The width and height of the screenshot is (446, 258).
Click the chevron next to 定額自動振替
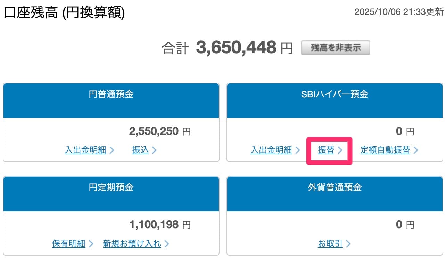click(416, 150)
